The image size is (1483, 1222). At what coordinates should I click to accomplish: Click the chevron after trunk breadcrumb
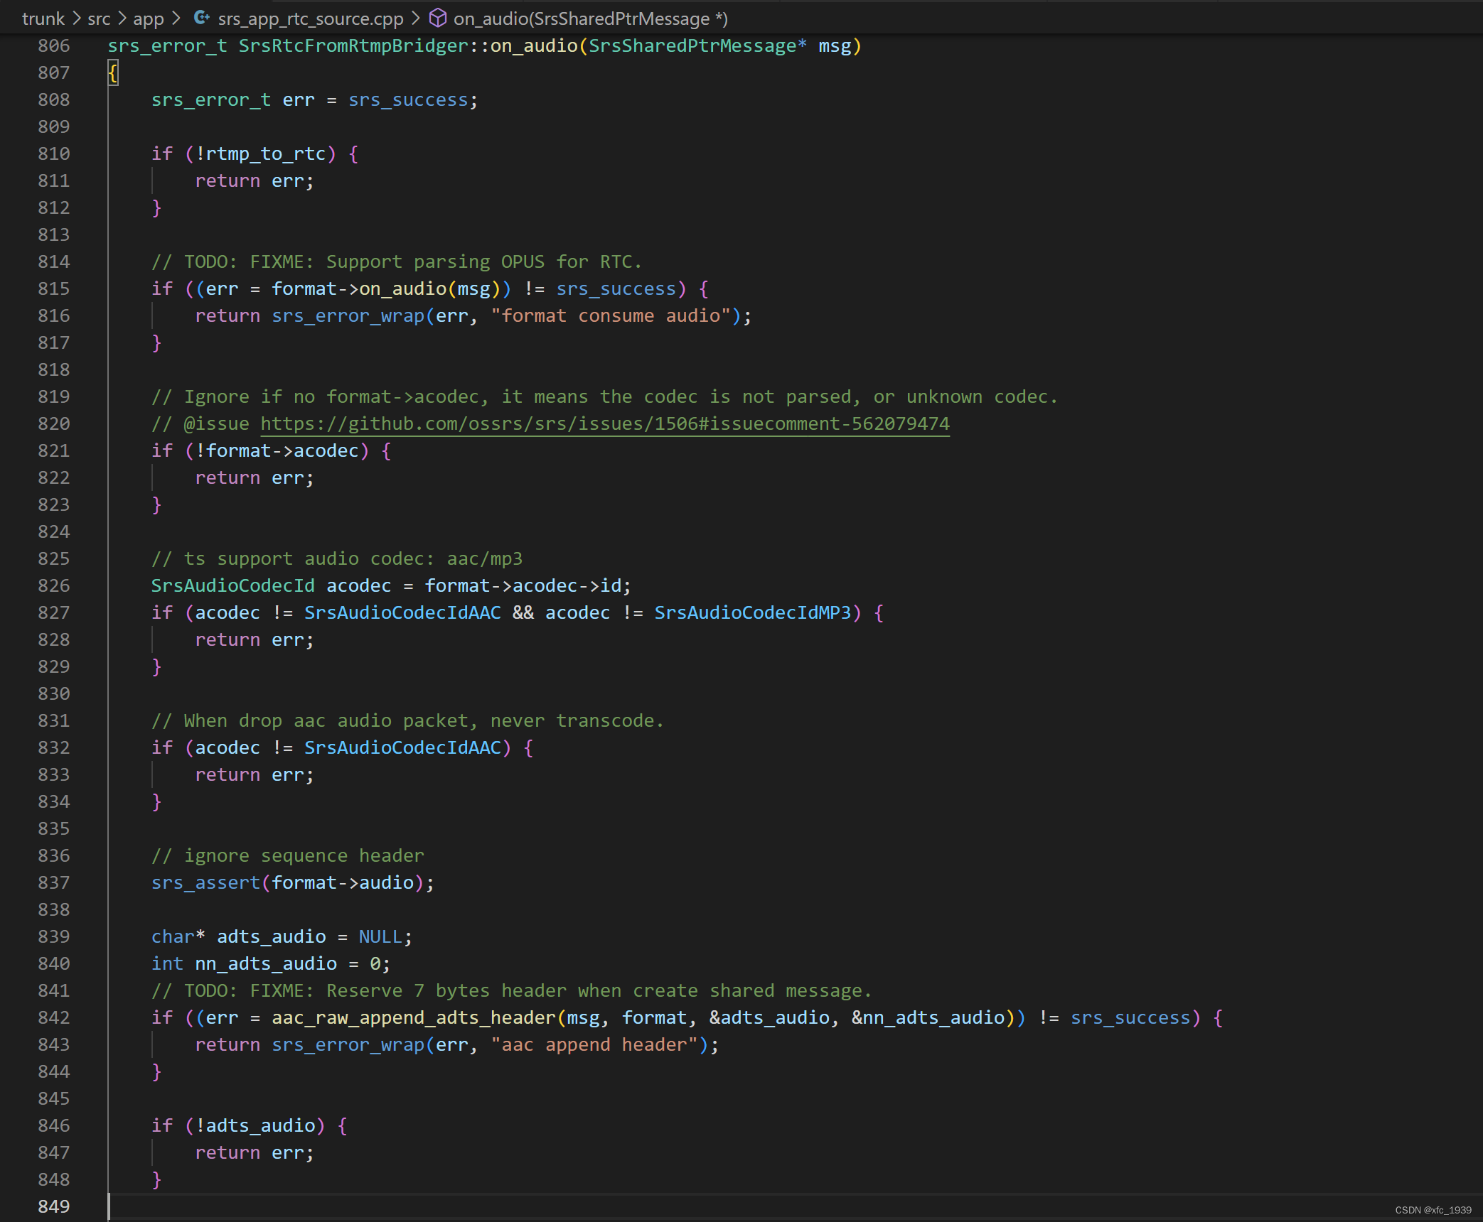(76, 18)
